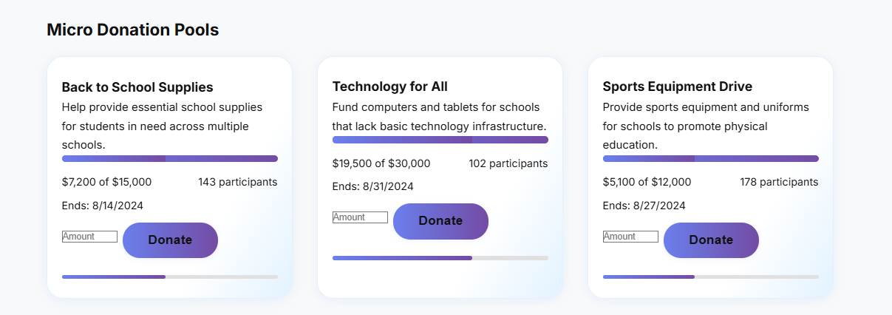892x315 pixels.
Task: Click Amount input in Technology for All card
Action: [360, 217]
